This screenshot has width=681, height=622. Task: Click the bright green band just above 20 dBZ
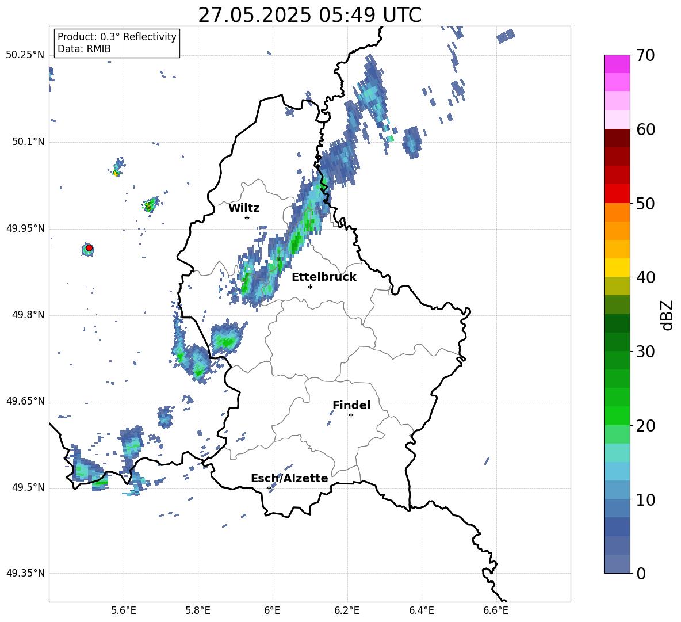(x=617, y=415)
